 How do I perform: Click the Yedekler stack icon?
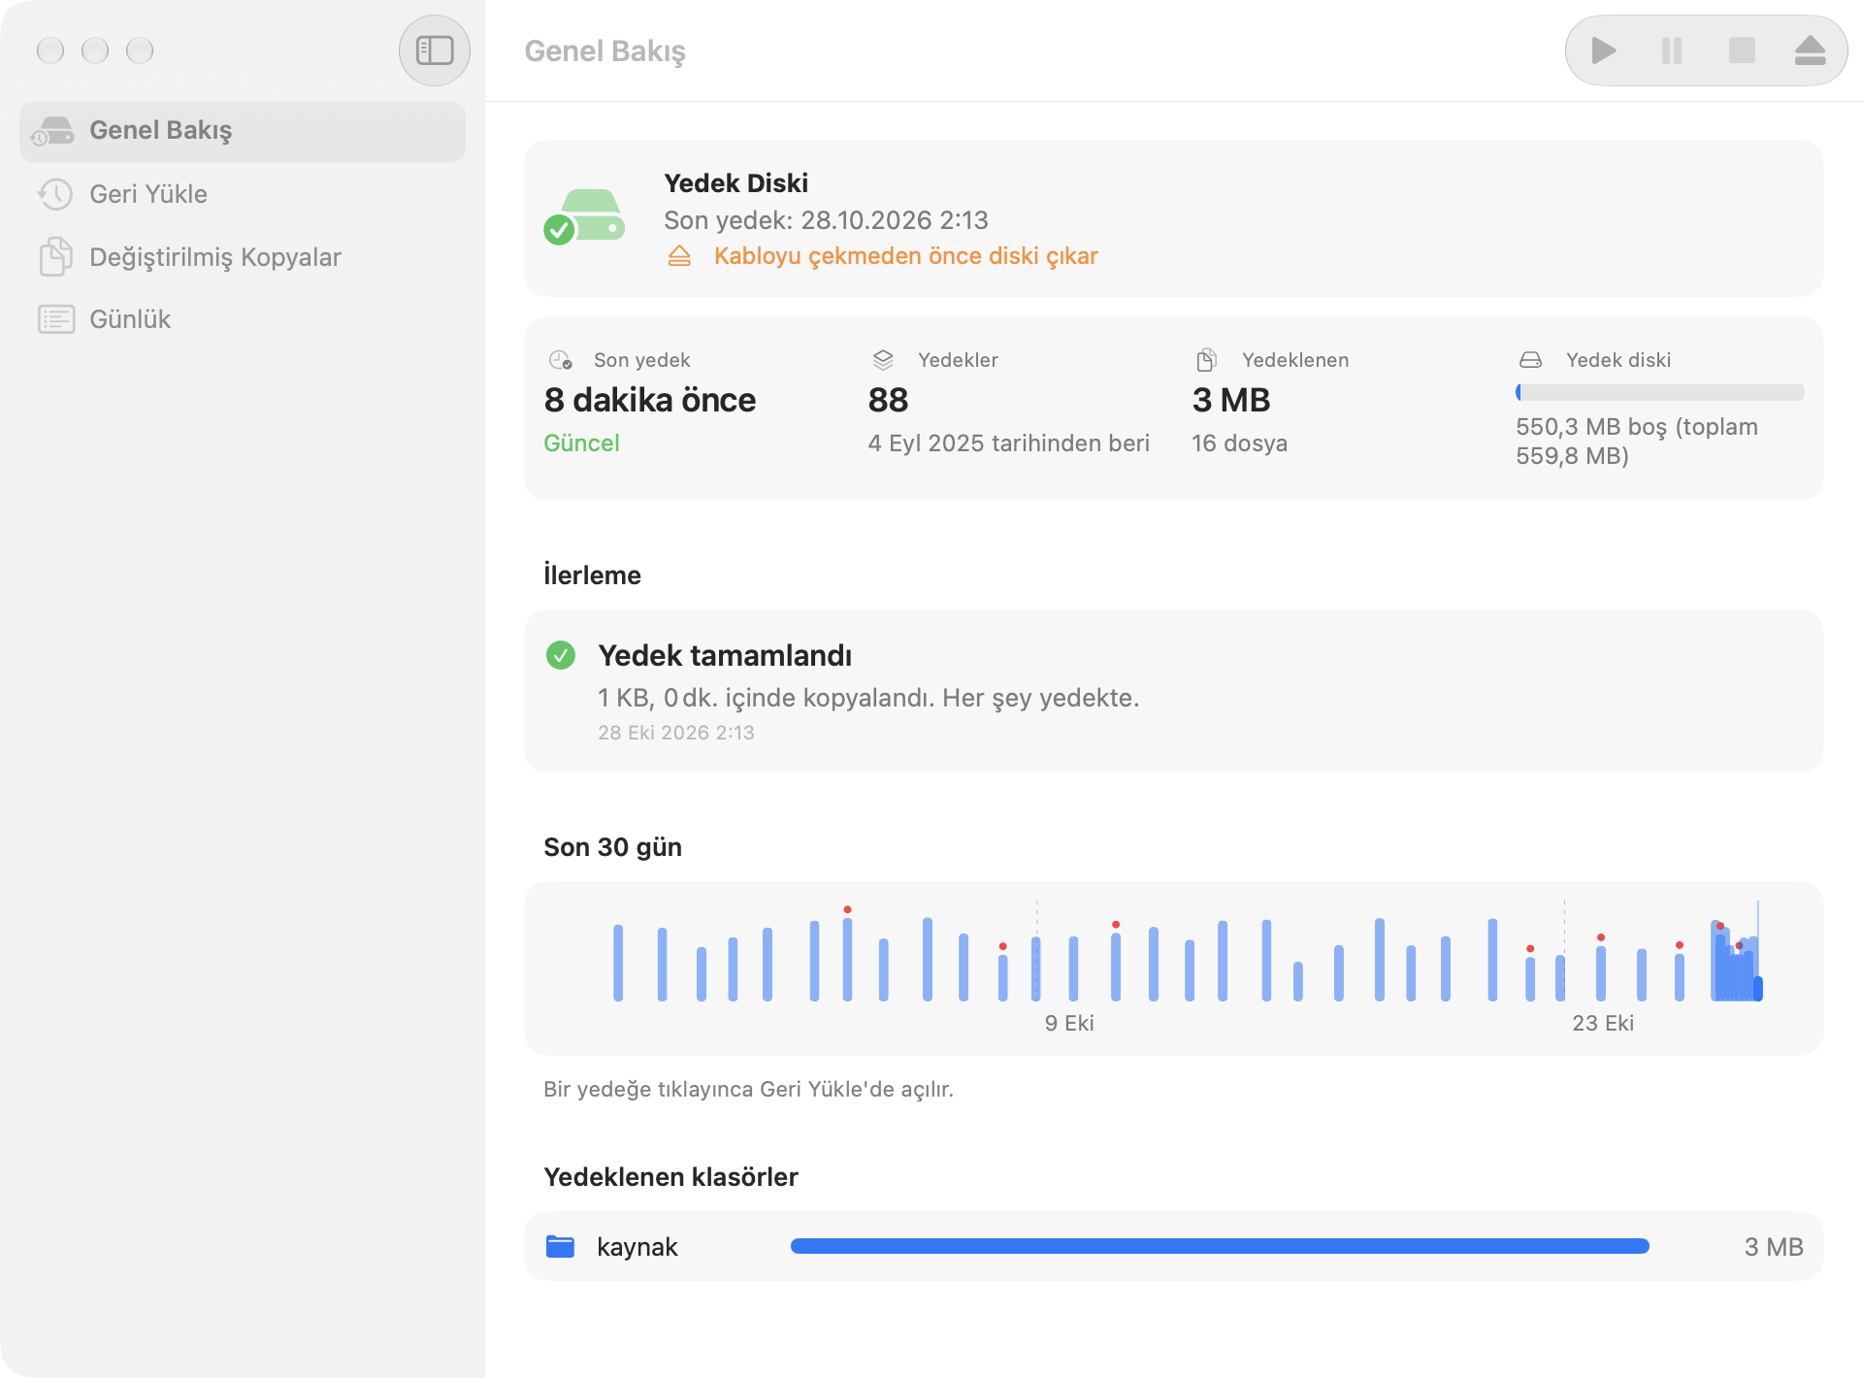coord(883,360)
